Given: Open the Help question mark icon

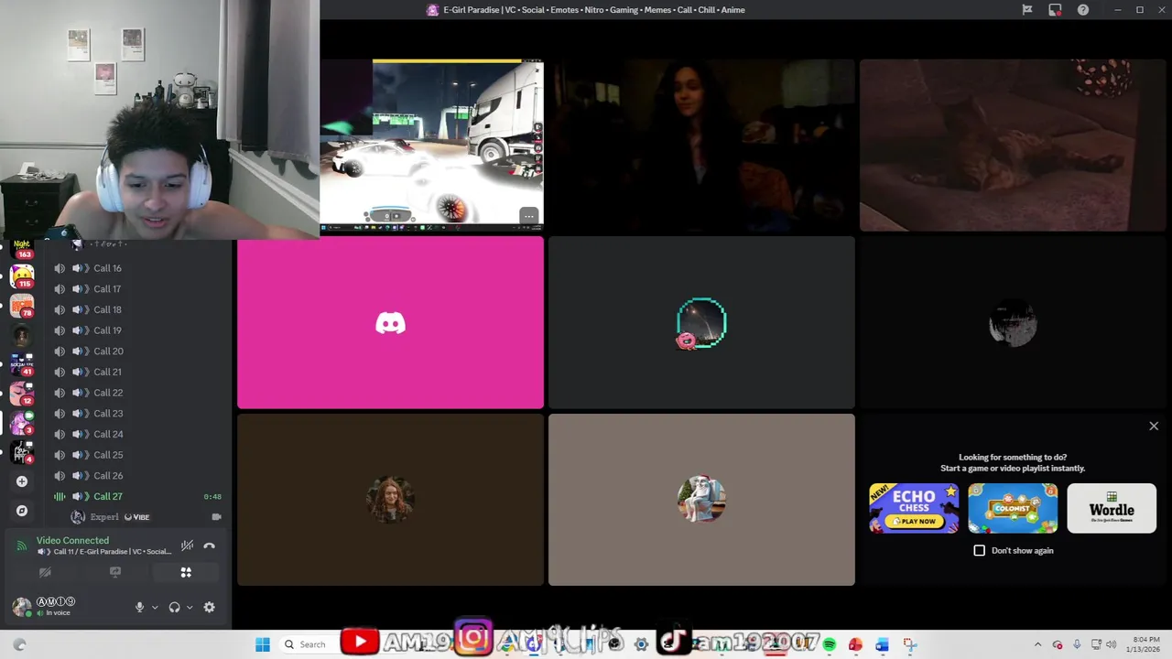Looking at the screenshot, I should pyautogui.click(x=1083, y=10).
